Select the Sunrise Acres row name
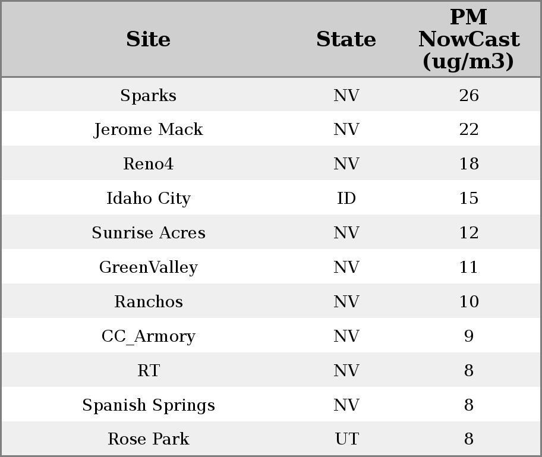This screenshot has width=542, height=457. (x=149, y=233)
